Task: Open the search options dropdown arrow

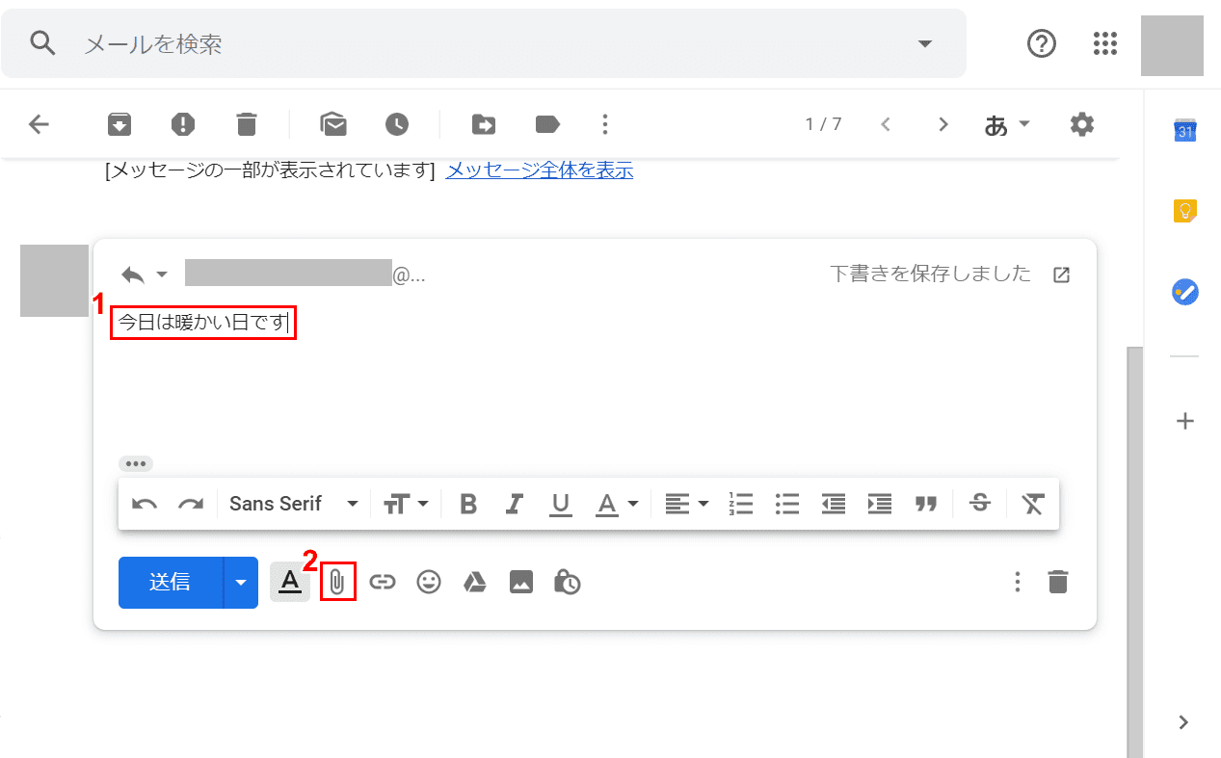Action: coord(925,43)
